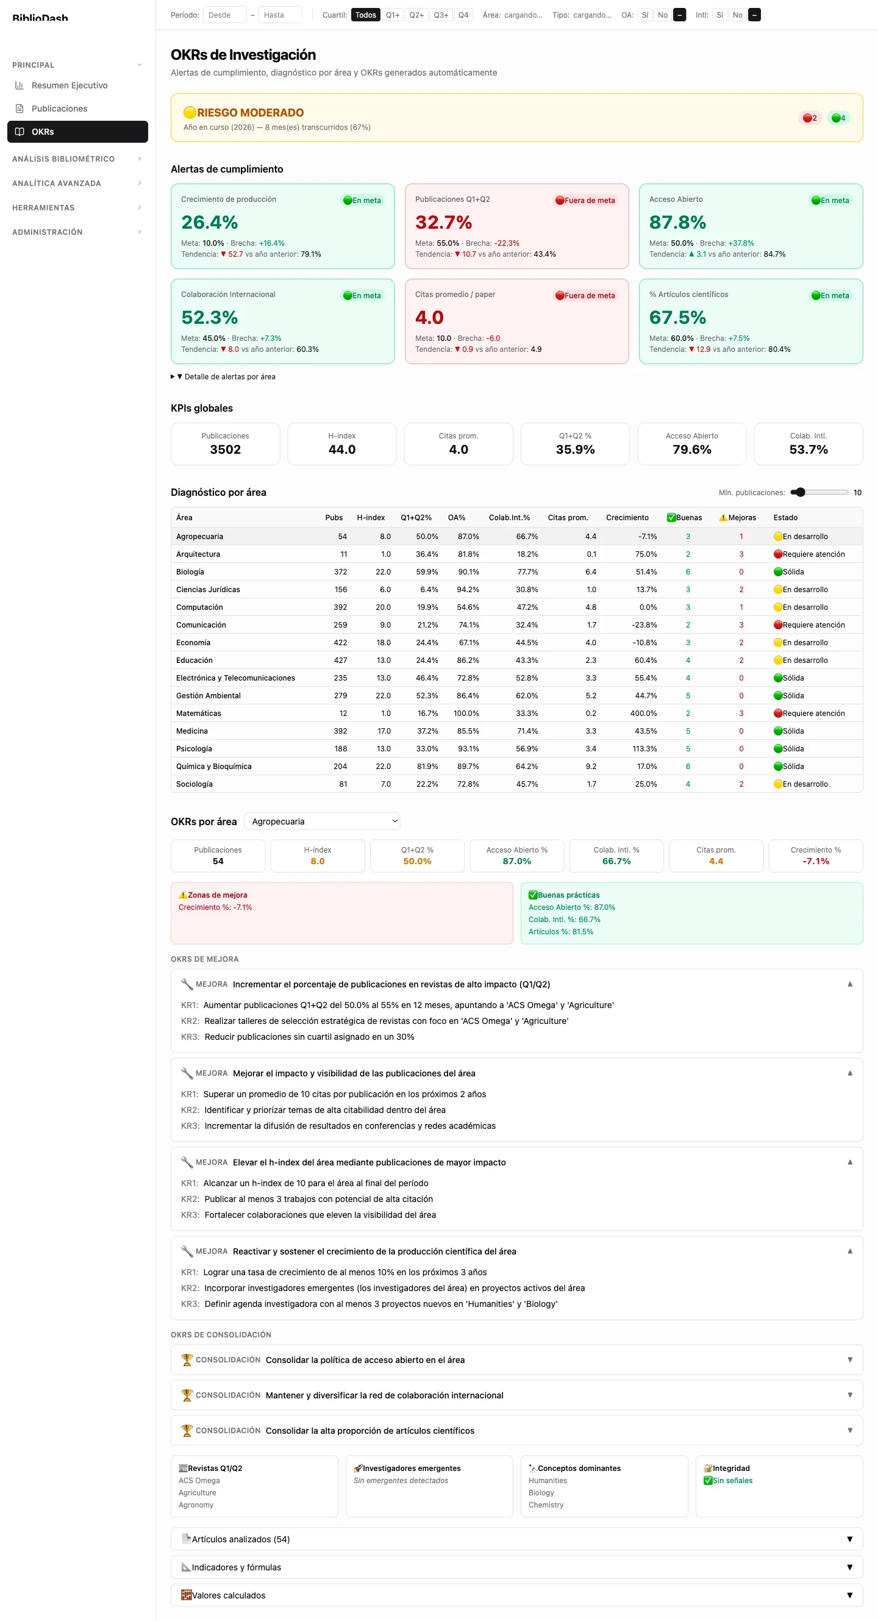
Task: Open the OKRs por área dropdown showing Agropecuaria
Action: [x=322, y=821]
